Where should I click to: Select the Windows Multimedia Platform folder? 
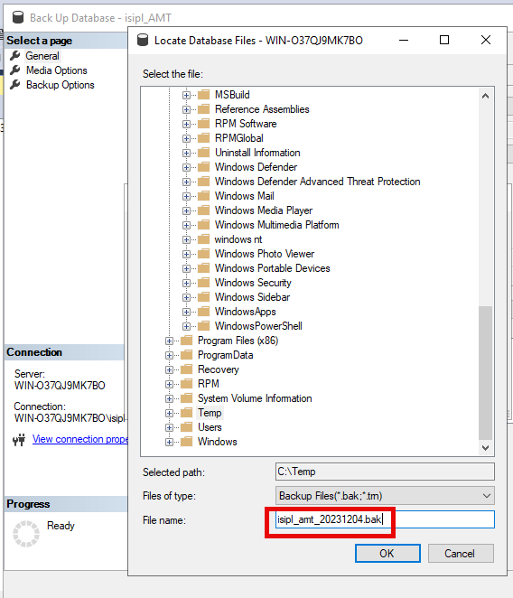coord(276,225)
